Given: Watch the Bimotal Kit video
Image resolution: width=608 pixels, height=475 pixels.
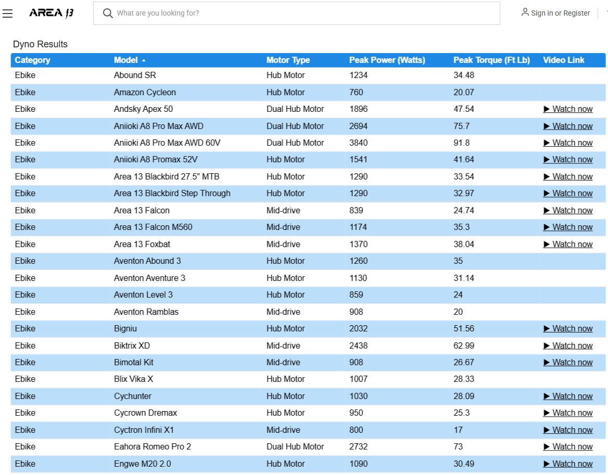Looking at the screenshot, I should [568, 363].
